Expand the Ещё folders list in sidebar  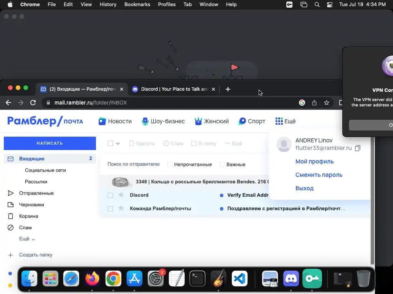(27, 239)
